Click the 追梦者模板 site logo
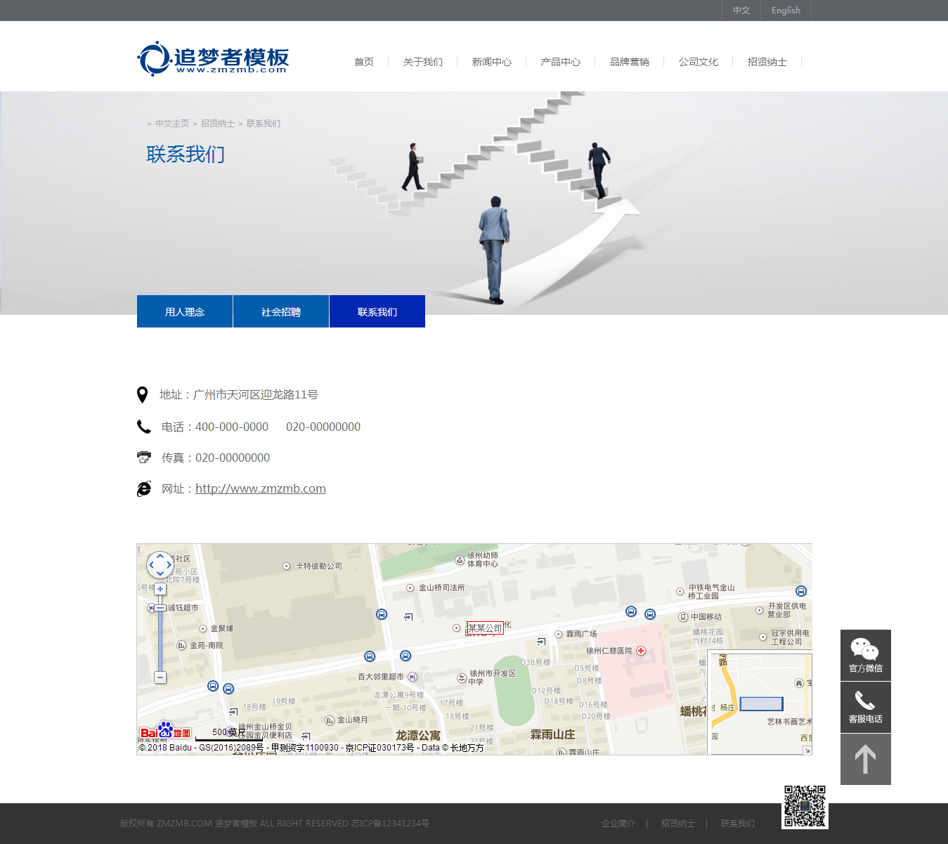Image resolution: width=948 pixels, height=844 pixels. (x=213, y=58)
